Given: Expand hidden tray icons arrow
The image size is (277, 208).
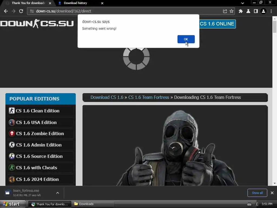Looking at the screenshot, I should coord(257,204).
